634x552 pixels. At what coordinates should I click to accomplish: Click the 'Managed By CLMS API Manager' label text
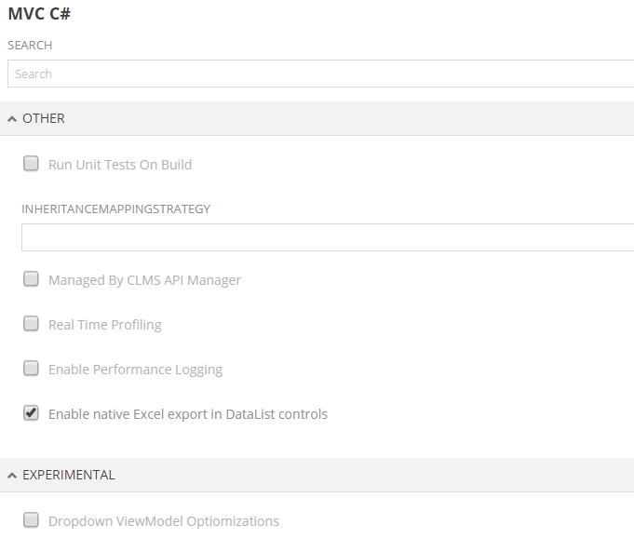point(144,280)
